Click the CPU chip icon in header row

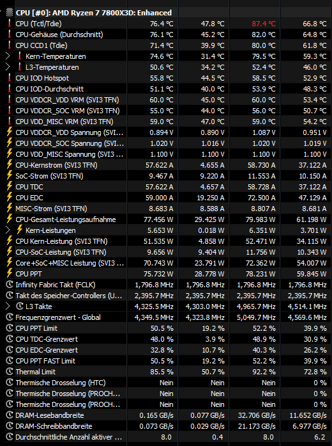pyautogui.click(x=10, y=13)
